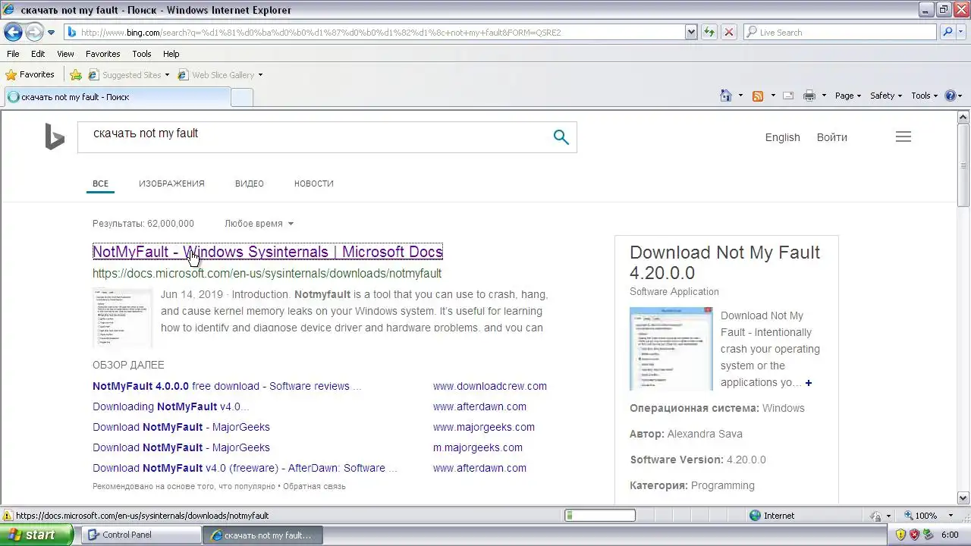
Task: Click the Live Search magnifier button
Action: [947, 33]
